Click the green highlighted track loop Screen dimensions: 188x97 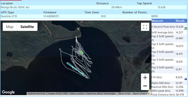(81, 52)
